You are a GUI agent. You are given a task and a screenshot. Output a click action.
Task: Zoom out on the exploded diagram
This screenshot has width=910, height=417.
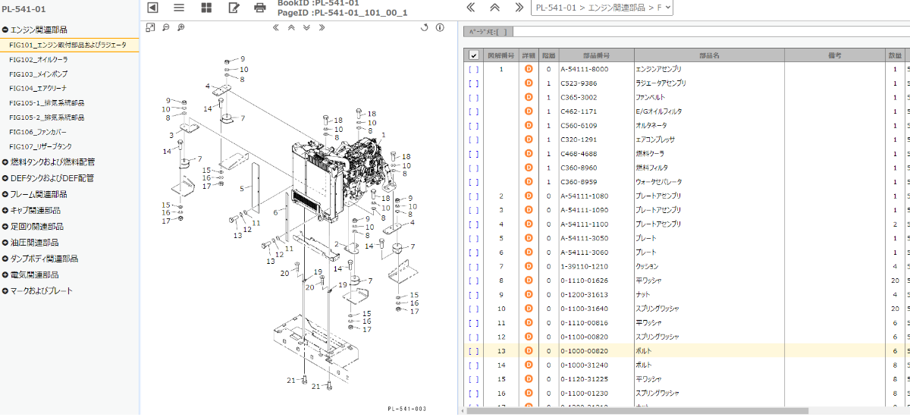[165, 27]
